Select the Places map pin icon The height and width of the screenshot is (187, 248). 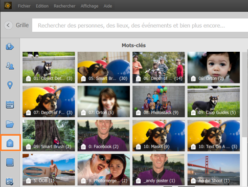pyautogui.click(x=10, y=85)
